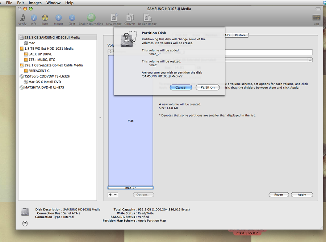Click the Options... button
This screenshot has width=326, height=242.
pos(143,195)
